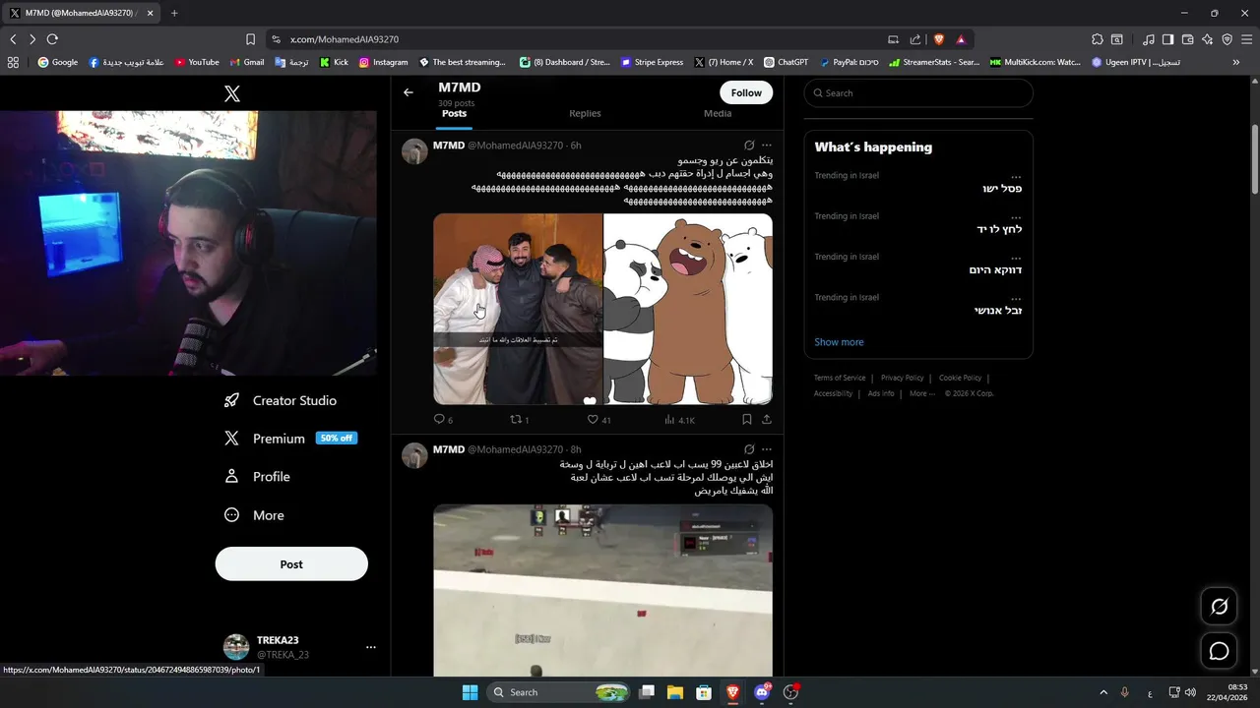Show hidden bookmarks chevron

point(1236,62)
